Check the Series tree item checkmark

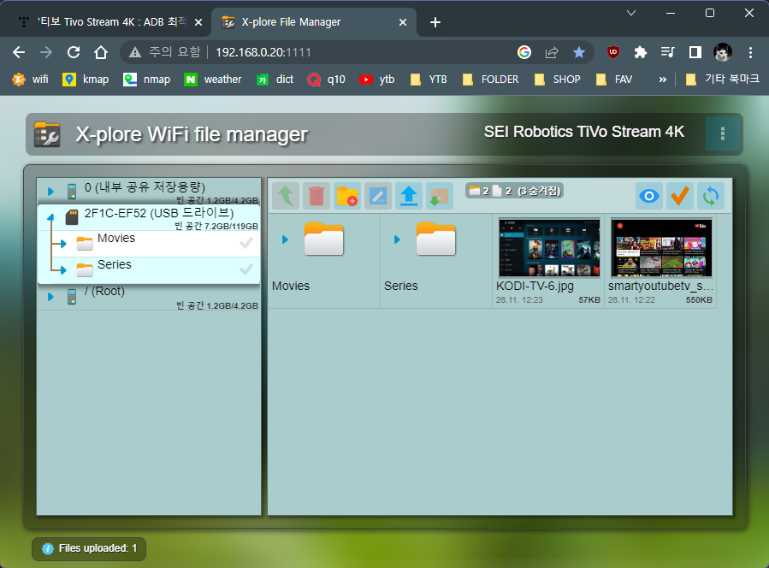tap(246, 269)
